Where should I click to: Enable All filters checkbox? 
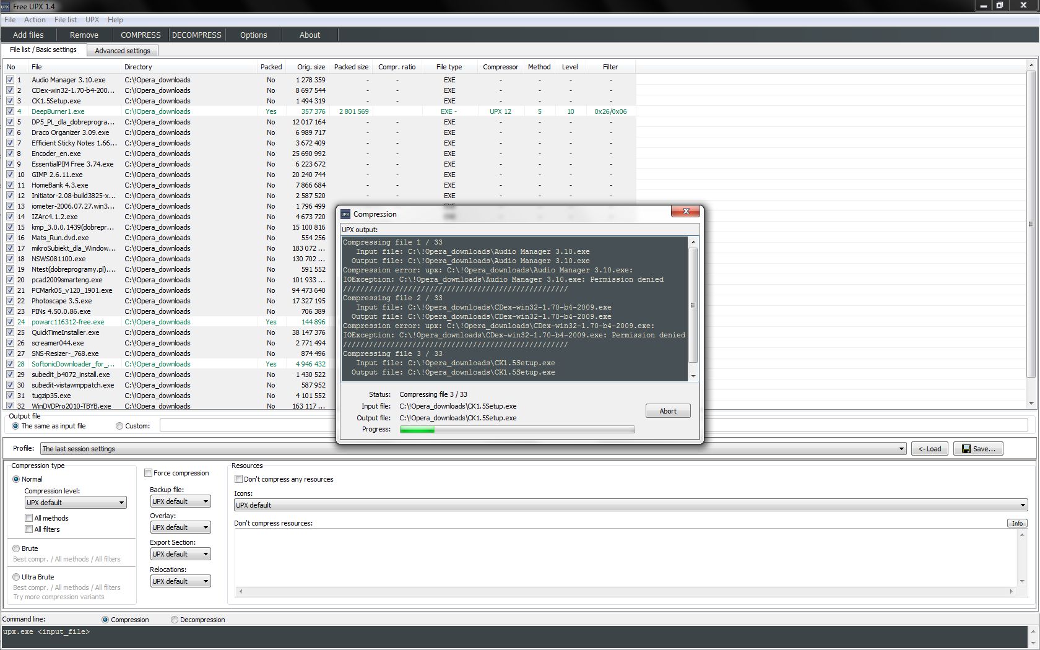[x=28, y=529]
